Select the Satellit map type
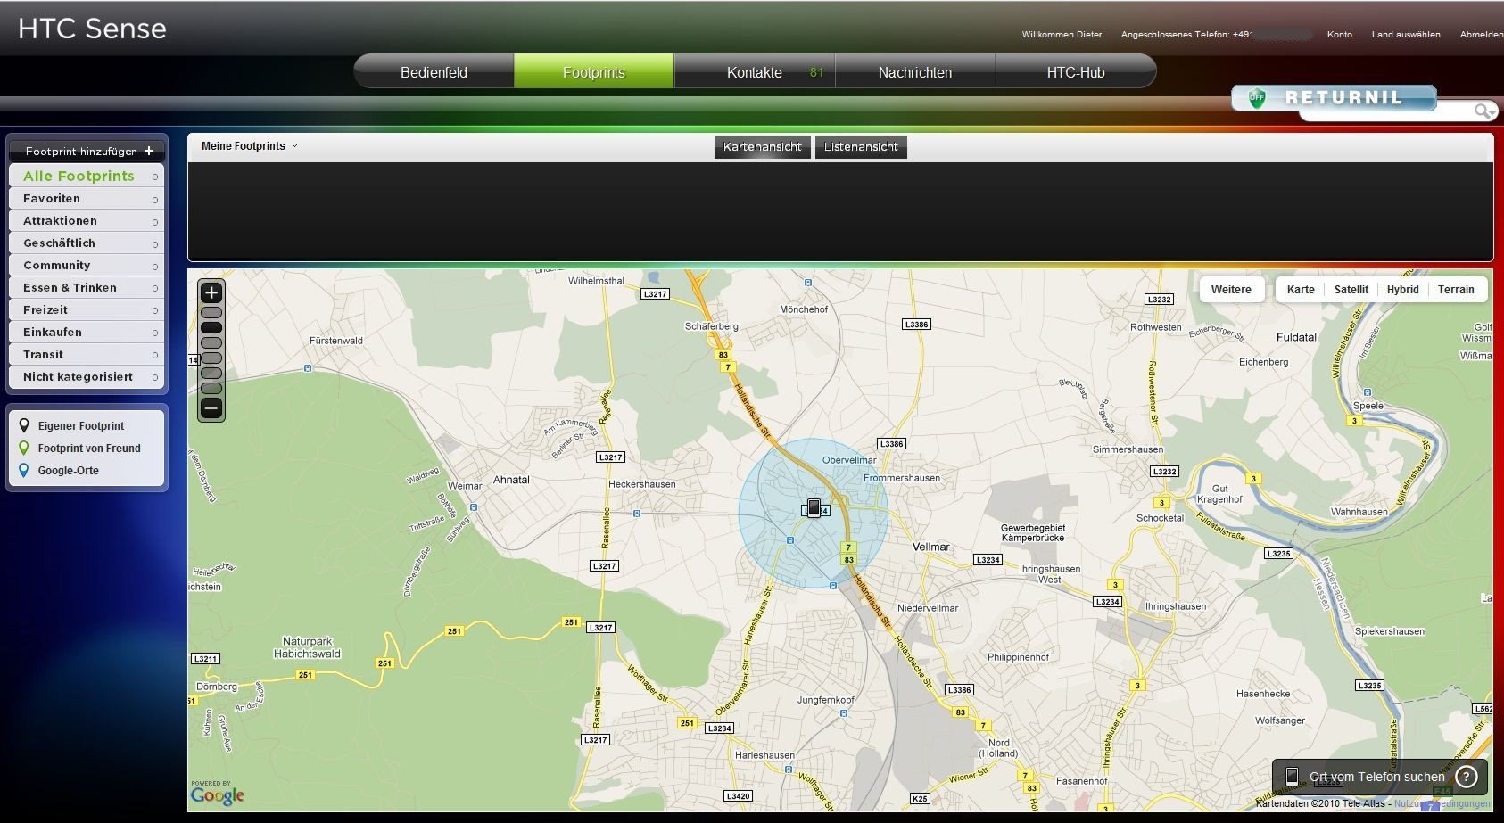This screenshot has height=823, width=1504. coord(1351,289)
